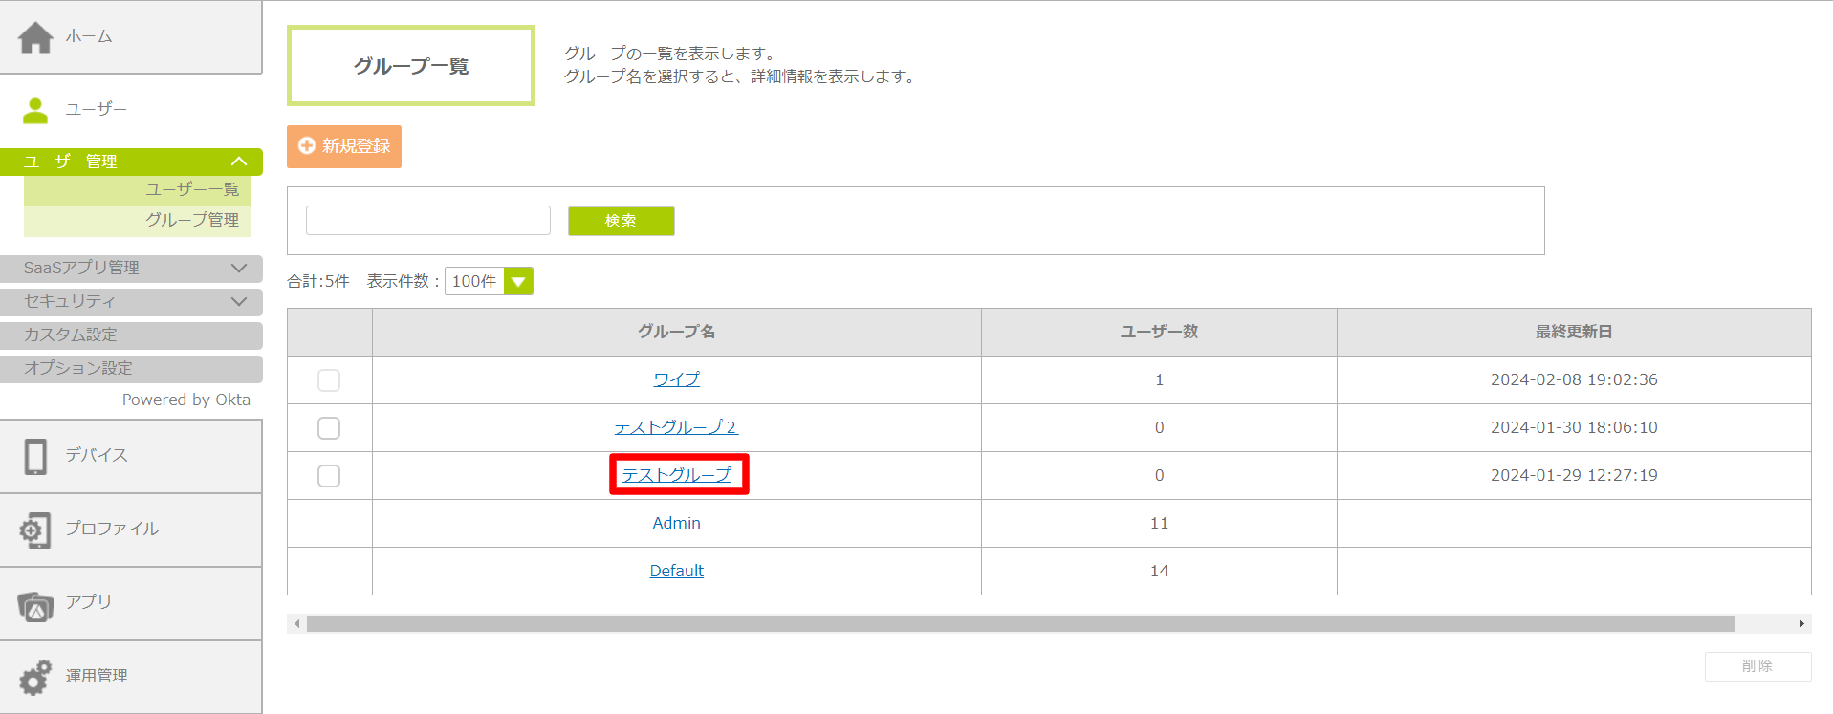Open ユーザー一覧 submenu item
Image resolution: width=1833 pixels, height=714 pixels.
pyautogui.click(x=192, y=190)
